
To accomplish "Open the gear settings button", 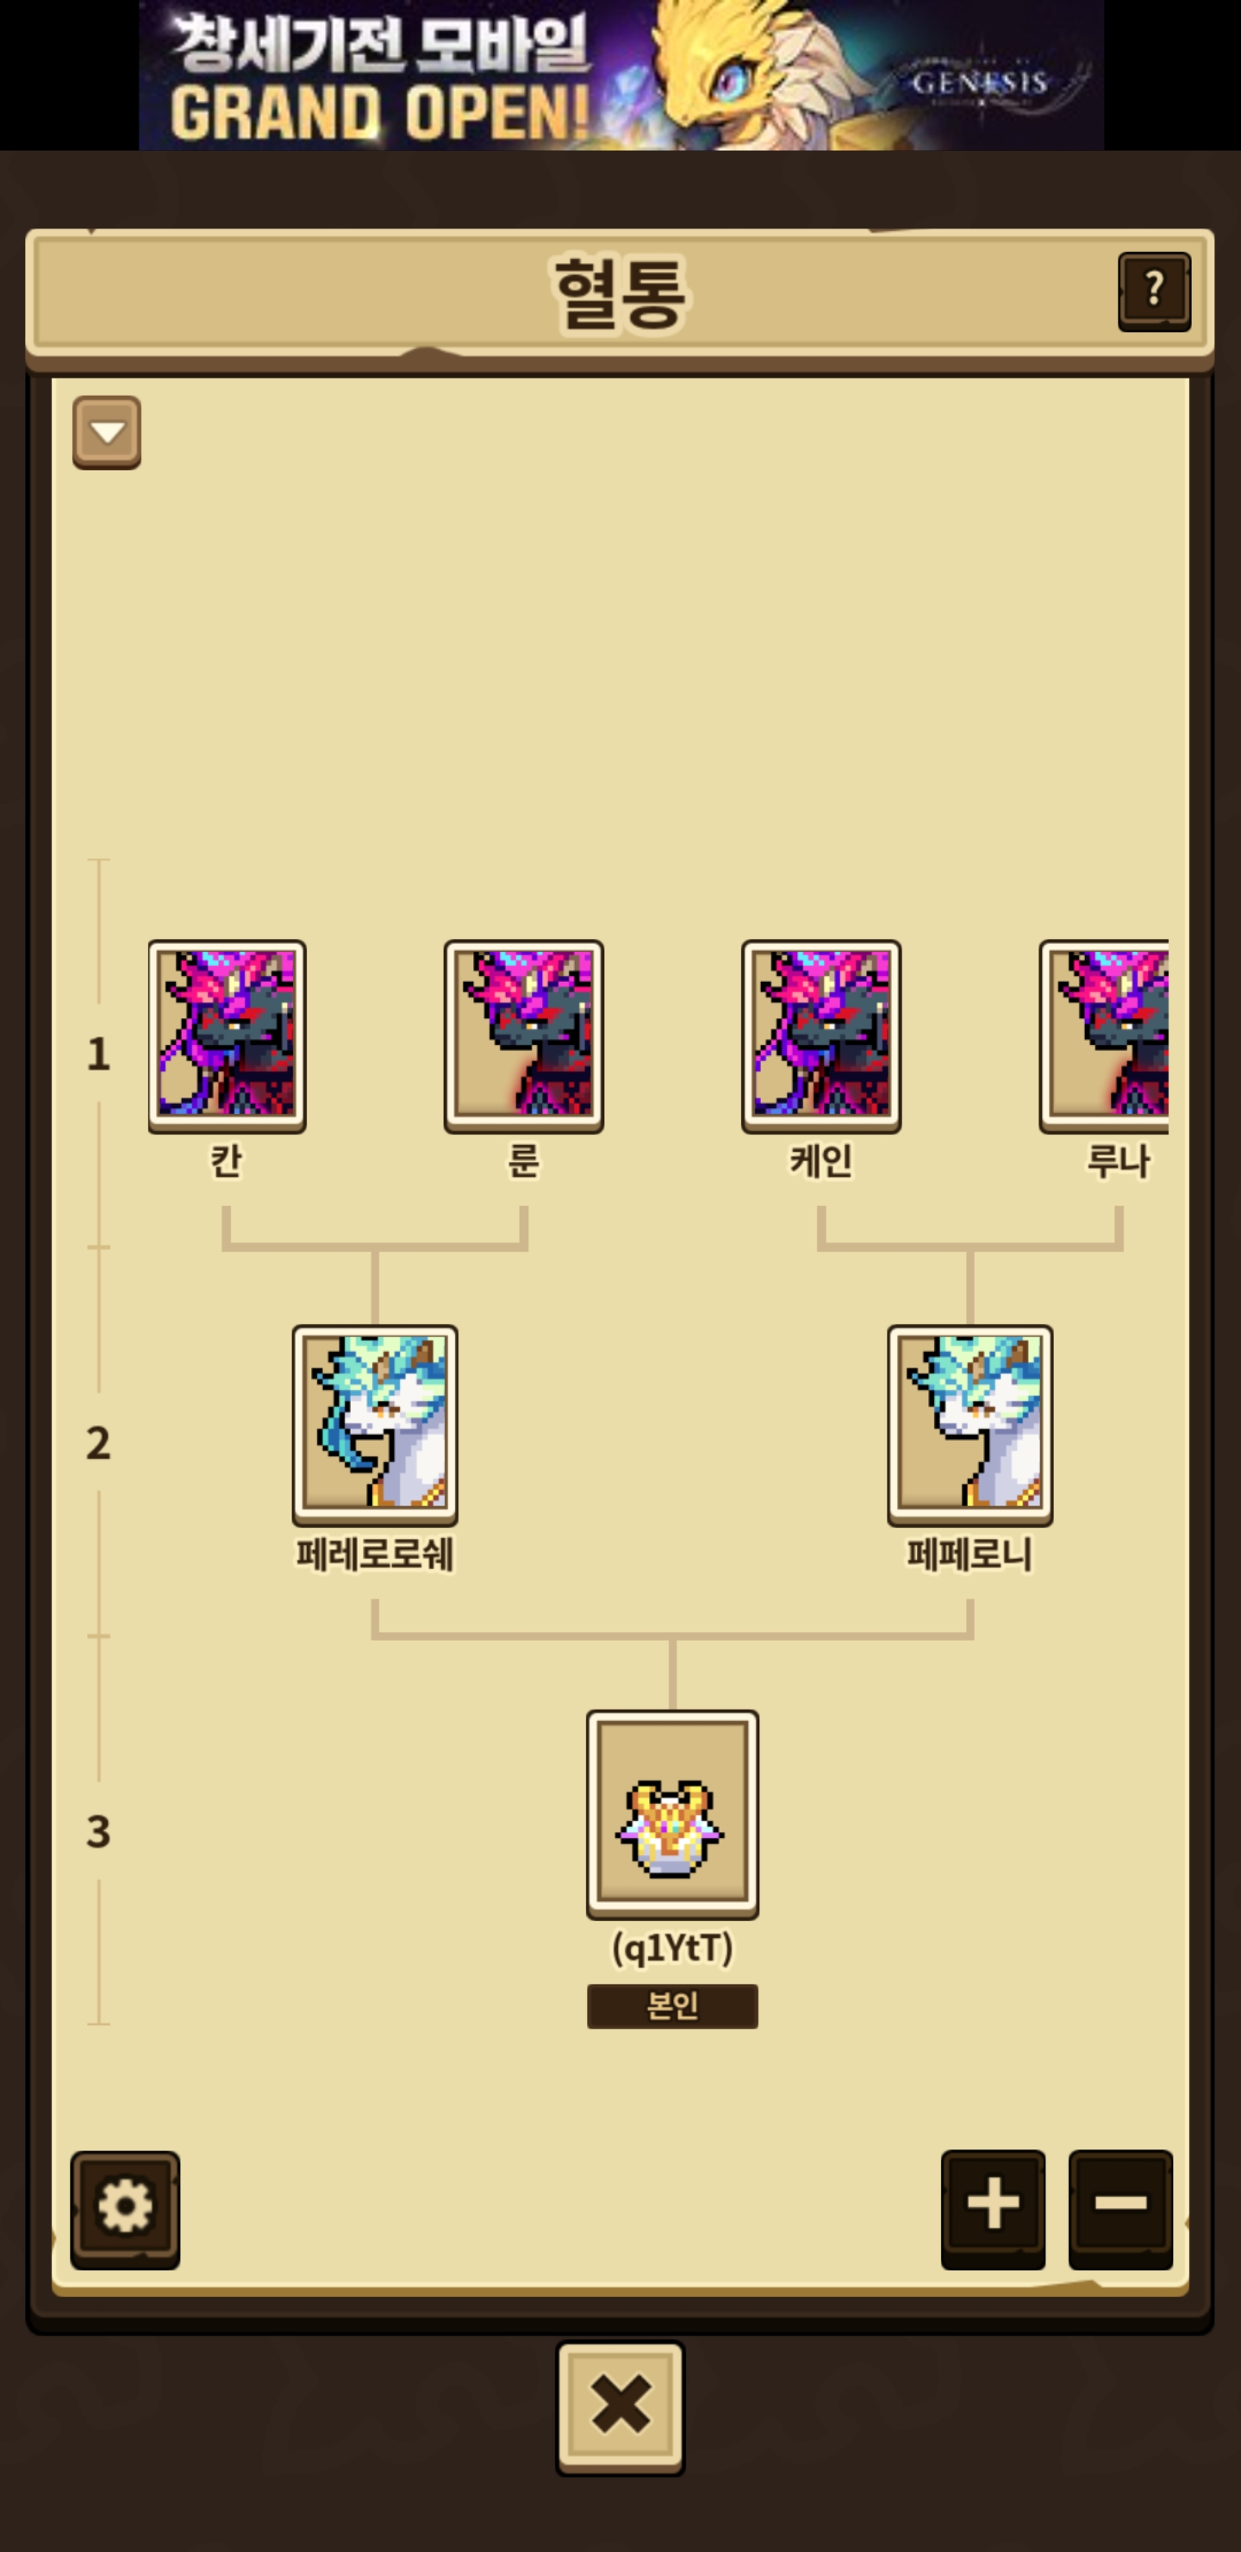I will coord(125,2209).
